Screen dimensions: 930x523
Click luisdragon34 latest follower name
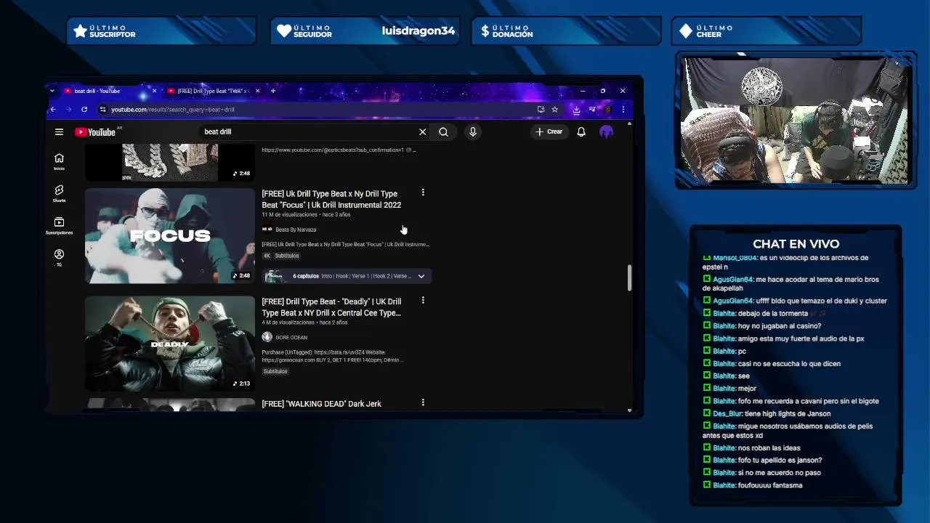point(418,31)
